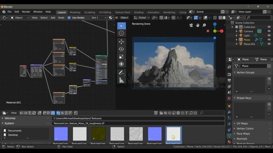Open the Edit menu
The height and width of the screenshot is (153, 273).
(x=17, y=12)
